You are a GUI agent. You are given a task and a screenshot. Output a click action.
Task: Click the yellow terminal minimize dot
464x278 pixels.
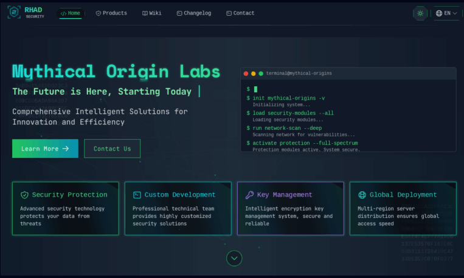[x=254, y=73]
